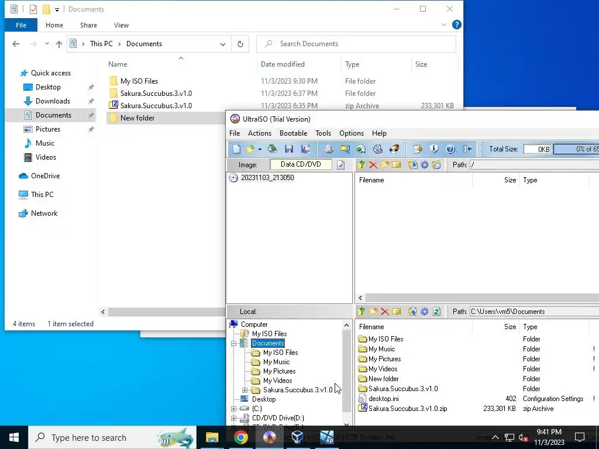This screenshot has width=599, height=449.
Task: Collapse the Documents node in Local tree
Action: (x=234, y=343)
